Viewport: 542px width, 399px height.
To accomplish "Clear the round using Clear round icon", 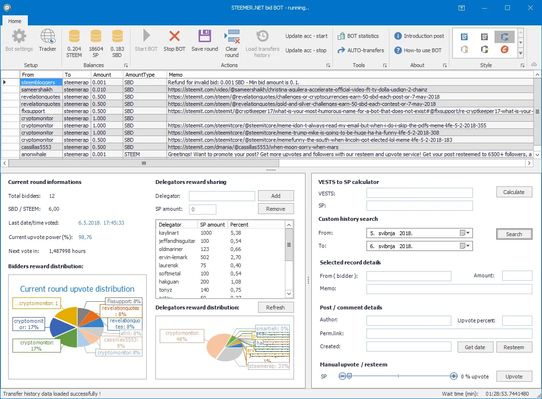I will [x=232, y=36].
